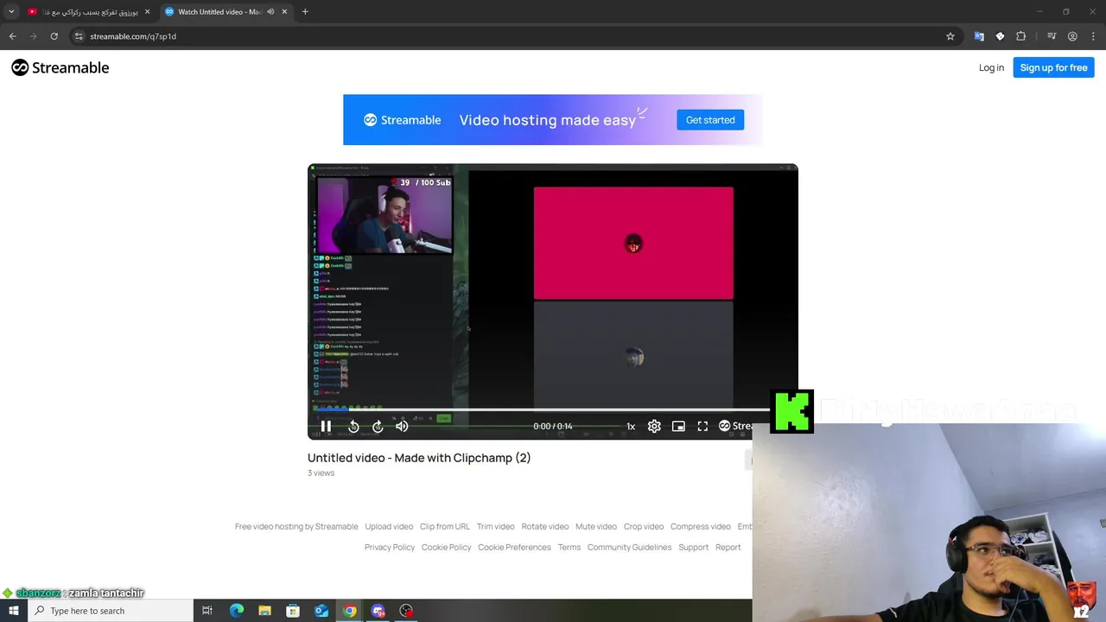Screen dimensions: 1106x622
Task: Mute the tab via speaker icon
Action: pos(270,12)
